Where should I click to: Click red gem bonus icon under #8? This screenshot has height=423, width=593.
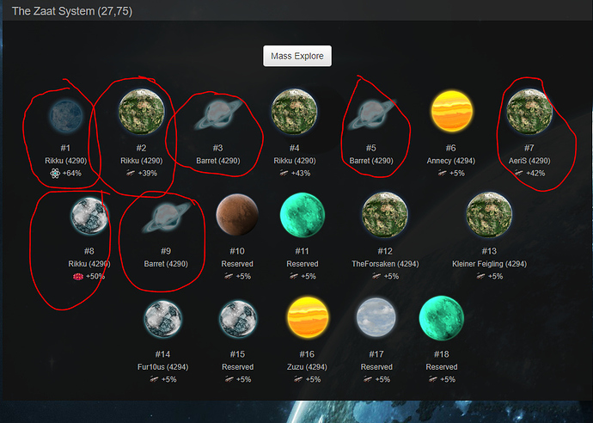click(78, 277)
